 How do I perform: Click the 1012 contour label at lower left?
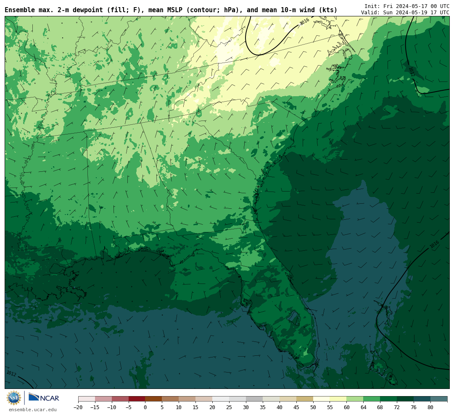pos(11,373)
